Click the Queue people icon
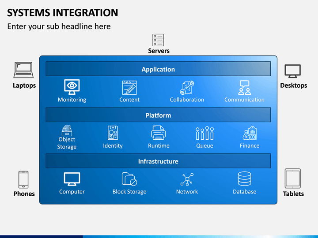Viewport: 318px width, 238px height. click(x=204, y=133)
